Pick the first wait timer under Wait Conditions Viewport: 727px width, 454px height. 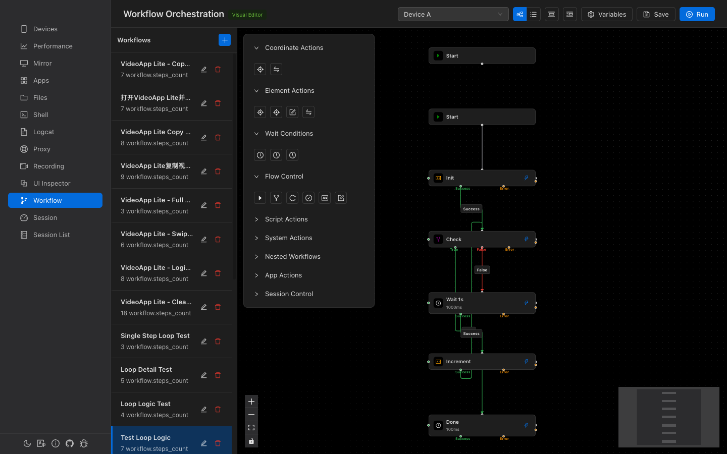pos(259,155)
